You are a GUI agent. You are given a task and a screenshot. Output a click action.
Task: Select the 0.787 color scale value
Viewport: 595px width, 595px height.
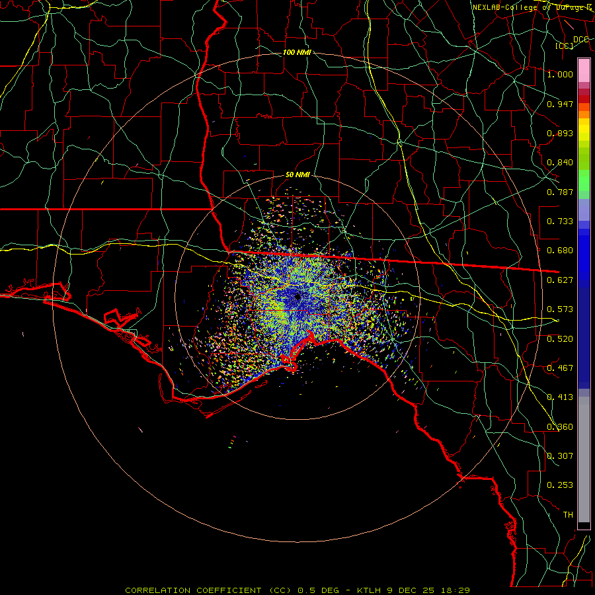pyautogui.click(x=560, y=192)
